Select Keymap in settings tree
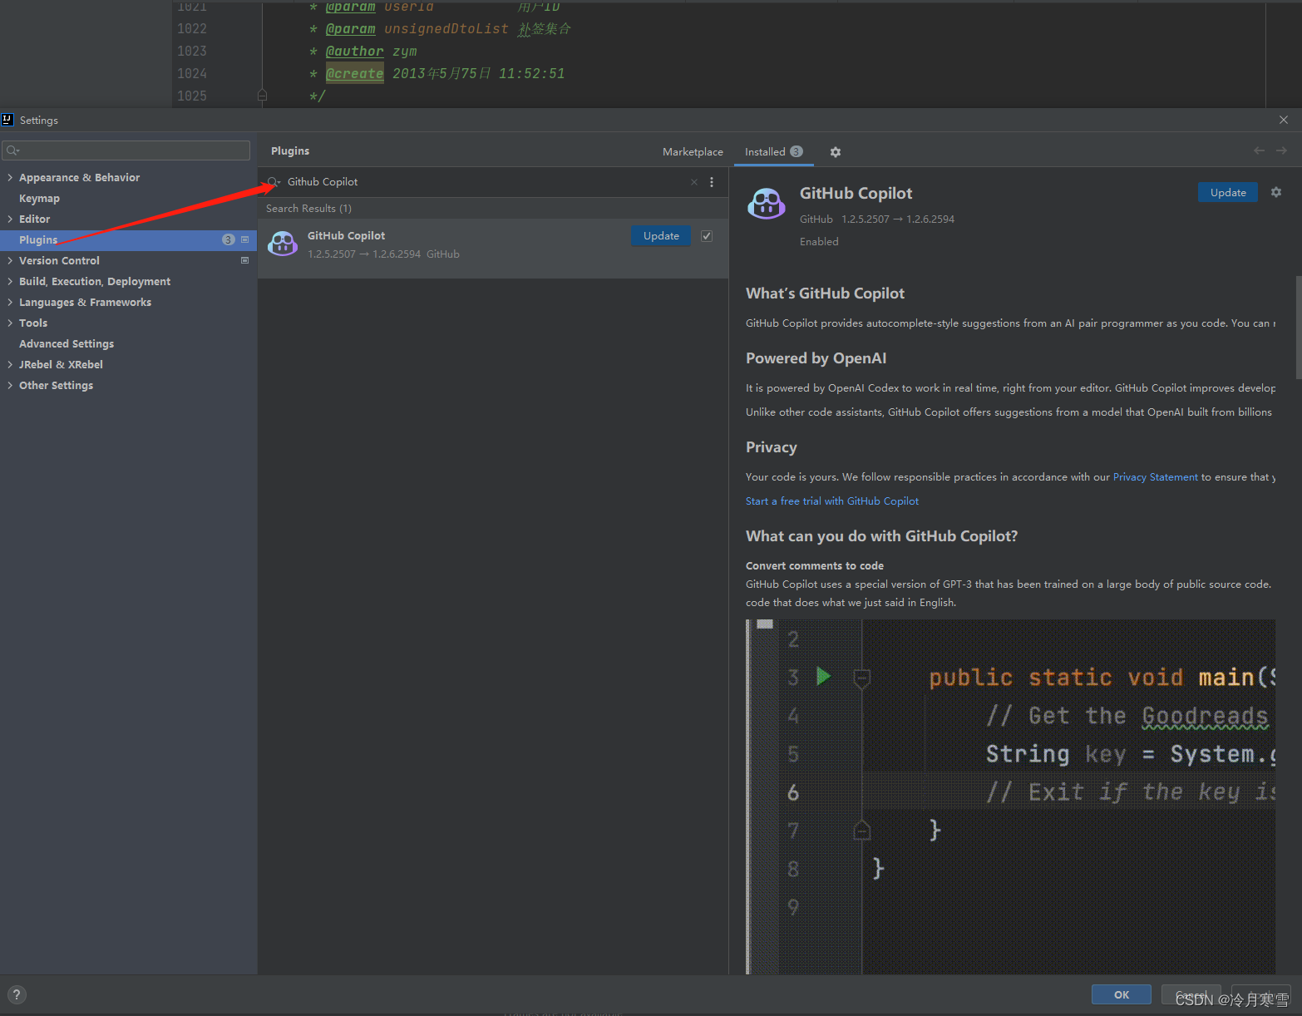 click(39, 199)
